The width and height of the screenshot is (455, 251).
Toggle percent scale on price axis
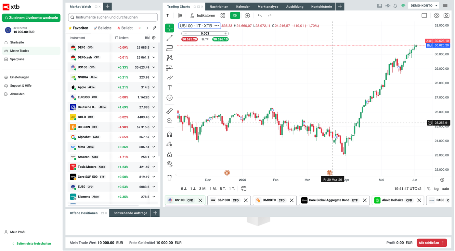point(428,189)
